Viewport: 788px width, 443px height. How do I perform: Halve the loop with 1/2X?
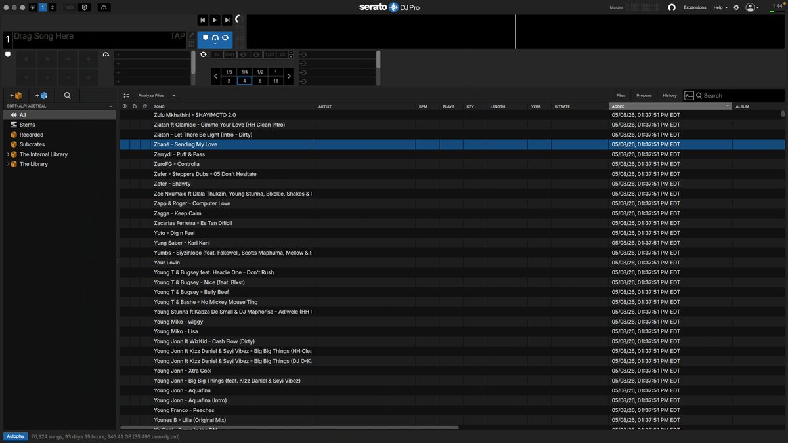point(270,55)
